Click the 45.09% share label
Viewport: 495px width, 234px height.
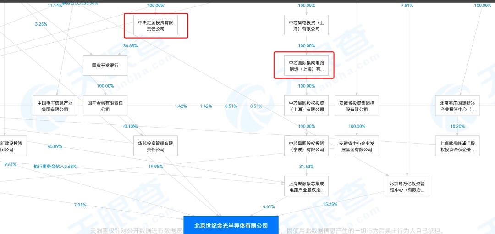55,146
